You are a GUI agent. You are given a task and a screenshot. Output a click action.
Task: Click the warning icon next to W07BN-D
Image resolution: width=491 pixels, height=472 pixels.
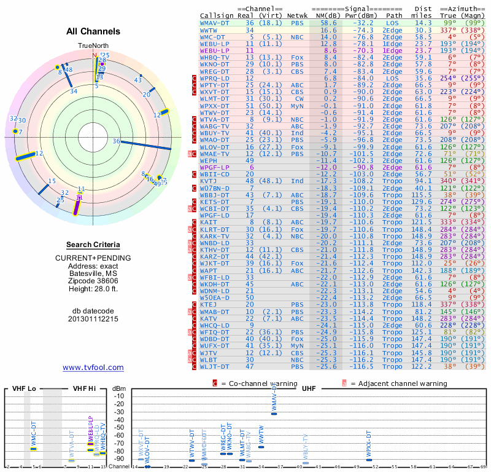pos(195,188)
